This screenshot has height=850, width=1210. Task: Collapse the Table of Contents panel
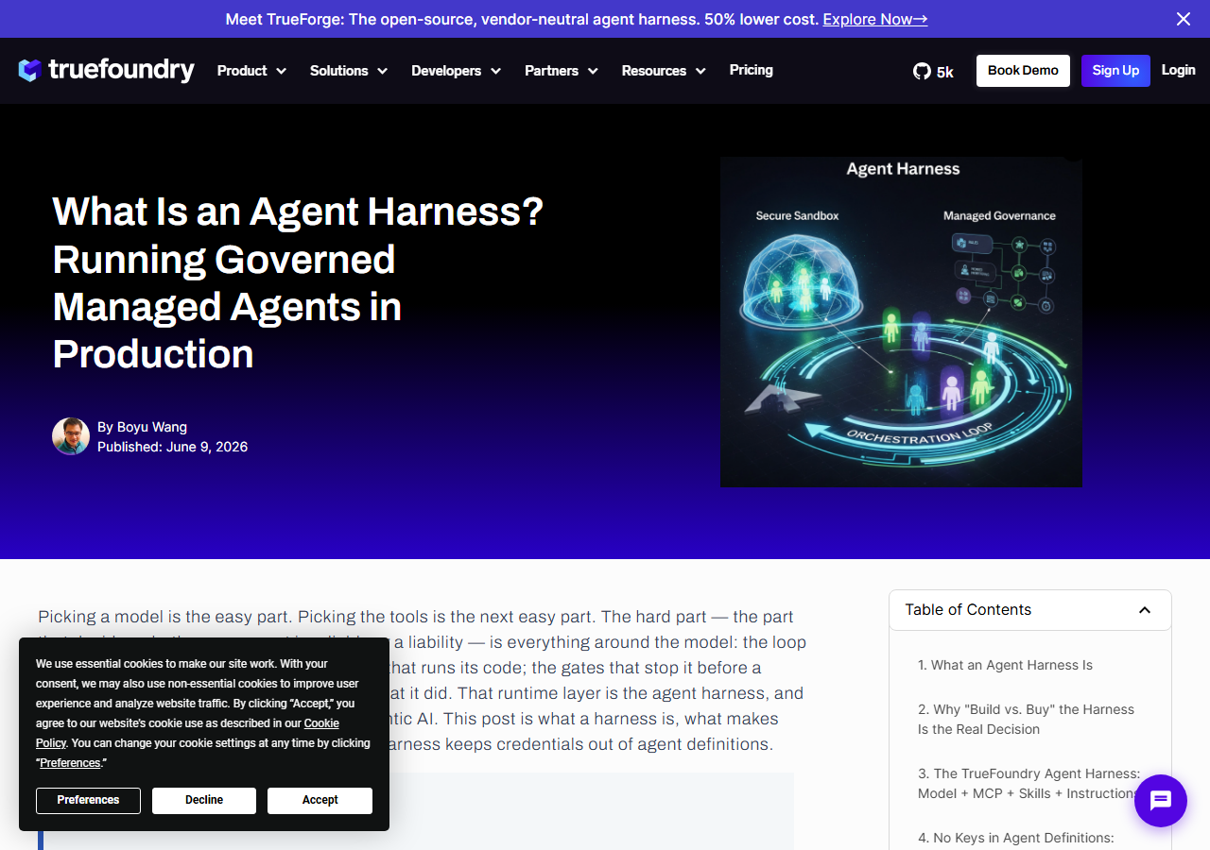tap(1145, 610)
